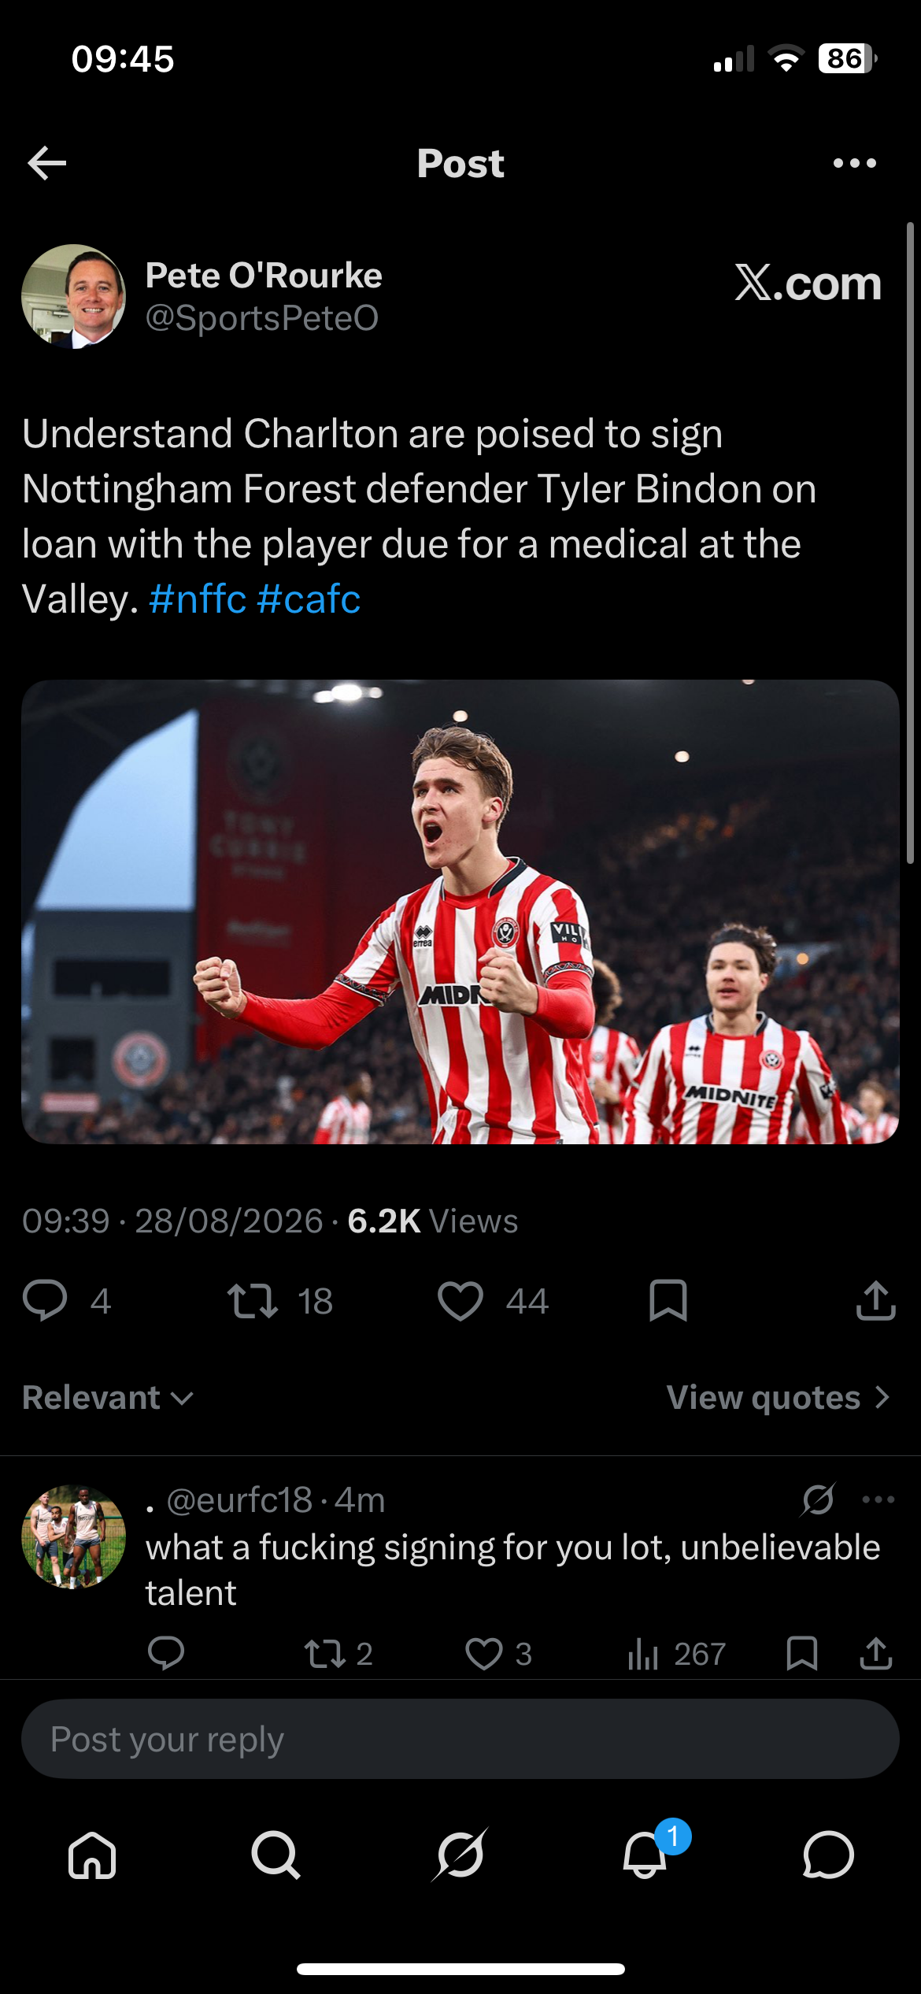Open Notifications bell with 1 badge
Image resolution: width=921 pixels, height=1994 pixels.
click(645, 1854)
